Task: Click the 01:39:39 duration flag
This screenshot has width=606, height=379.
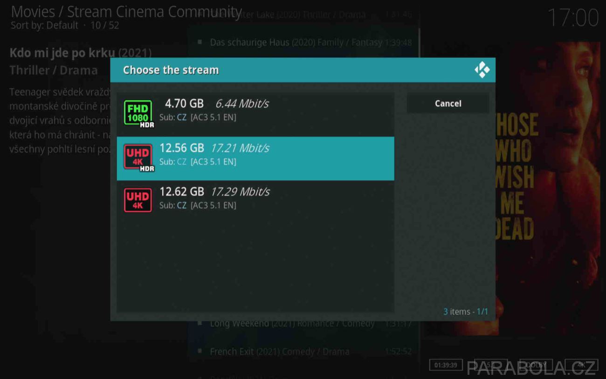Action: (x=446, y=365)
